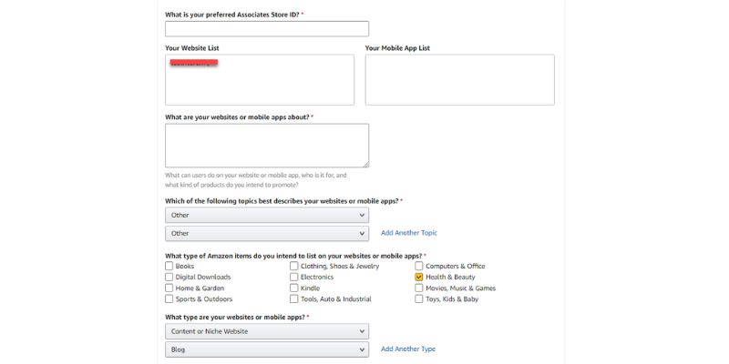Open the first topic dropdown
The image size is (729, 364).
click(x=267, y=215)
